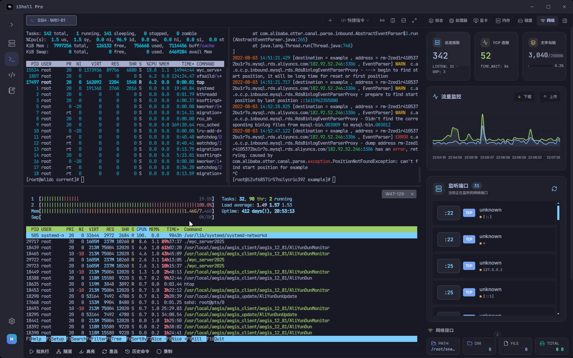Screen dimensions: 573x358
Task: Add a new tab with plus icon
Action: pos(330,20)
